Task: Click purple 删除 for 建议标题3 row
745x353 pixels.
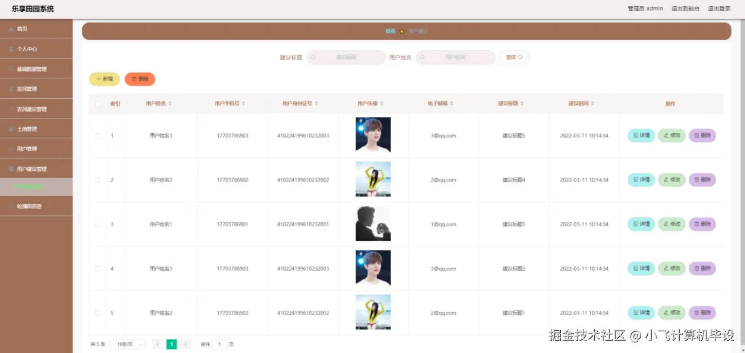Action: (x=702, y=224)
